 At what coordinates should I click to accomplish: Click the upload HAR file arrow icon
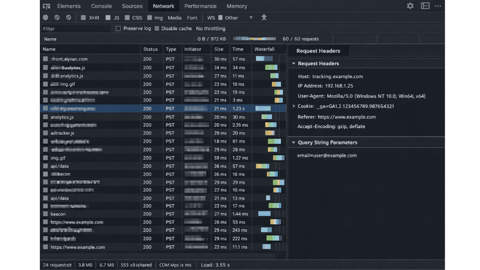(x=264, y=18)
